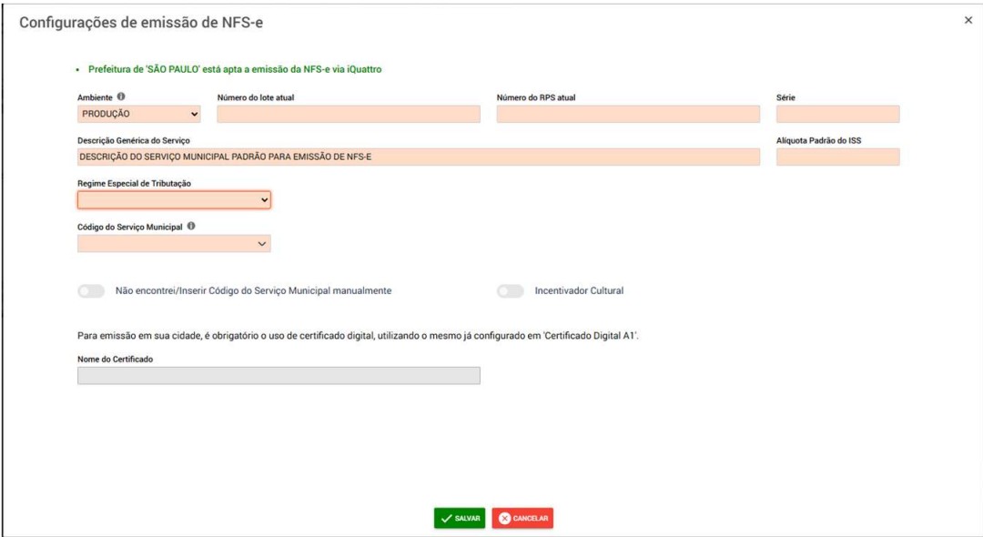Click the Incentivador Cultural label

pyautogui.click(x=579, y=290)
